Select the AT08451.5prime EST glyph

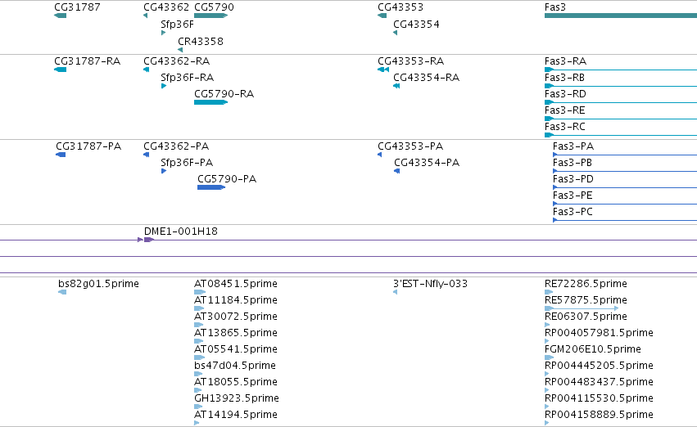[x=200, y=292]
